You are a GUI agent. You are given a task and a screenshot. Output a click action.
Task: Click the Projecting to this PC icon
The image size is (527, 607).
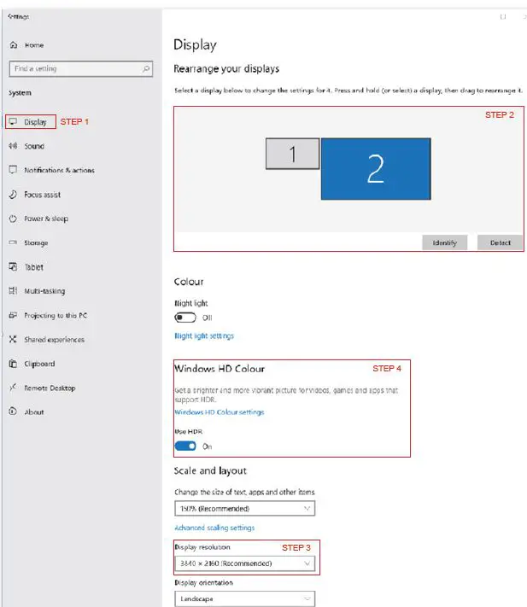pos(13,315)
